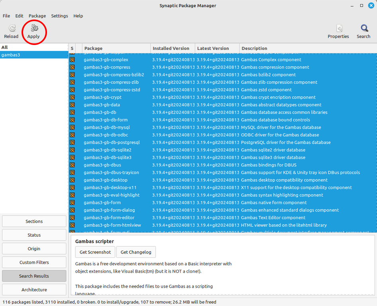The width and height of the screenshot is (377, 306).
Task: Open the Search tool in toolbar
Action: (x=363, y=32)
